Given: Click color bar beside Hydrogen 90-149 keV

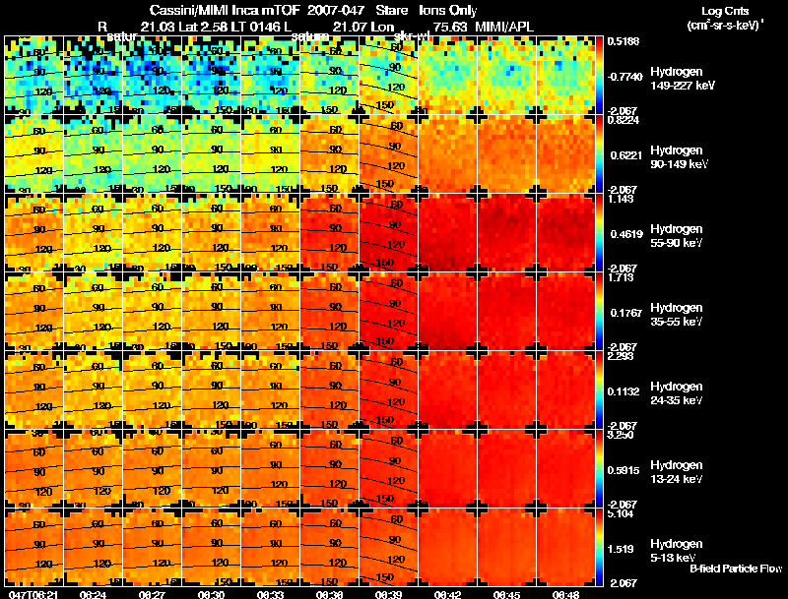Looking at the screenshot, I should point(599,154).
